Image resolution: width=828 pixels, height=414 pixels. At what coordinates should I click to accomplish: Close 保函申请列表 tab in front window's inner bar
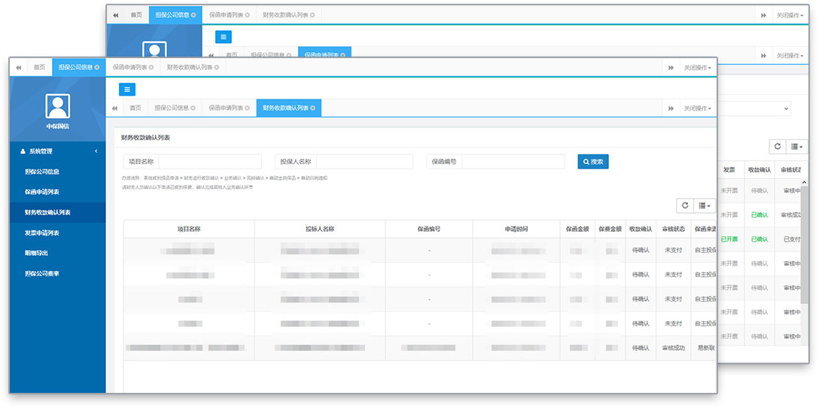click(x=247, y=108)
